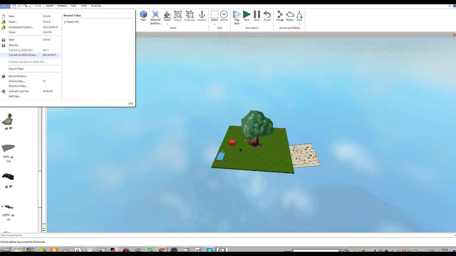Click the red block on the grass baseplate
The image size is (456, 256).
(232, 143)
